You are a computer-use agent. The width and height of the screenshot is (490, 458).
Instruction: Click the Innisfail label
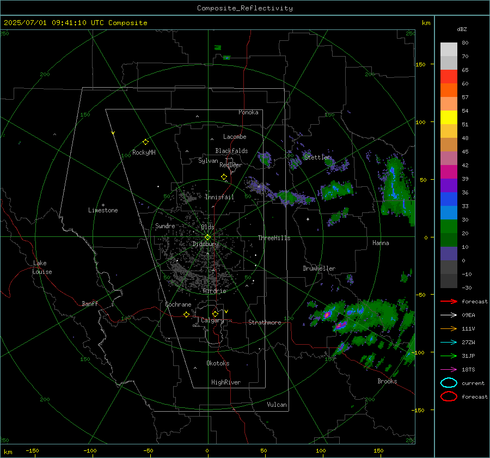click(x=219, y=197)
